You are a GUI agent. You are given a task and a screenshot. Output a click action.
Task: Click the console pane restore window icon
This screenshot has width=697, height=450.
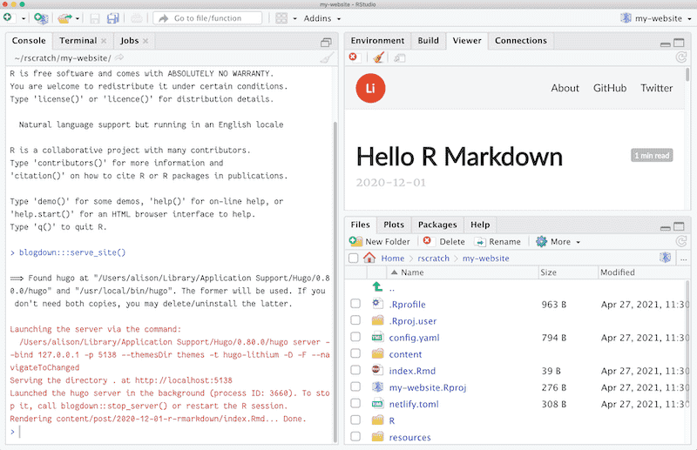coord(326,42)
